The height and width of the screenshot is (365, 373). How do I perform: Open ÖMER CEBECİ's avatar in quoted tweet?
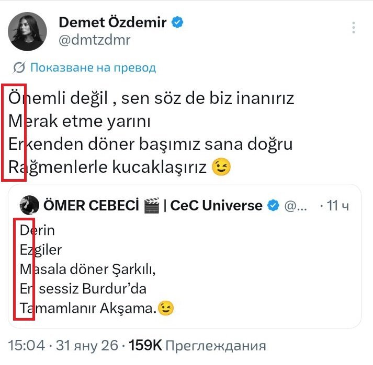click(28, 205)
